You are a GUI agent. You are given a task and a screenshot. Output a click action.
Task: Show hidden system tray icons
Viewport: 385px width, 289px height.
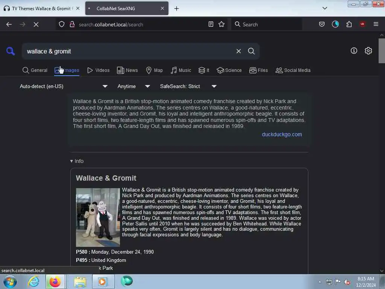[x=320, y=282]
